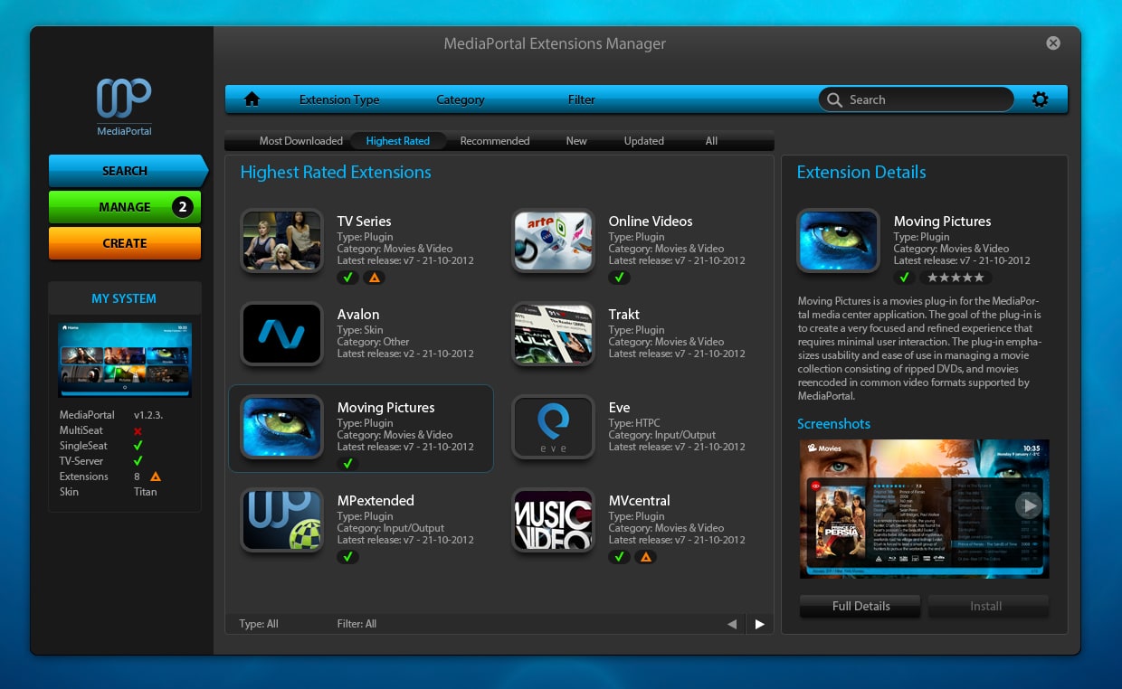Open Avalon skin icon
1122x689 pixels.
pos(281,334)
